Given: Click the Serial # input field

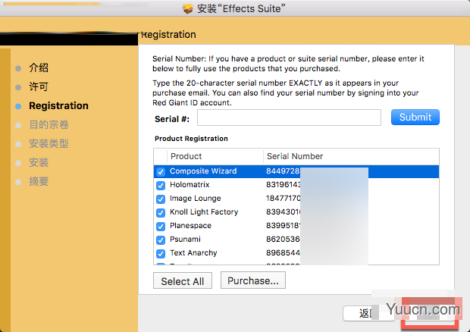Looking at the screenshot, I should (289, 117).
